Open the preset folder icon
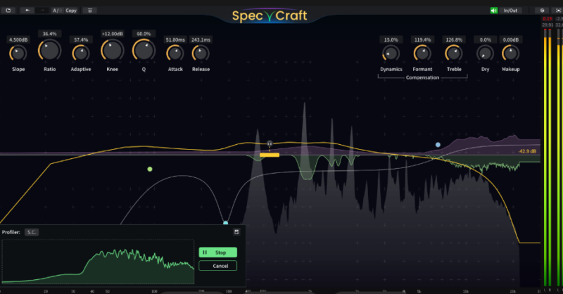This screenshot has width=563, height=294. point(8,11)
